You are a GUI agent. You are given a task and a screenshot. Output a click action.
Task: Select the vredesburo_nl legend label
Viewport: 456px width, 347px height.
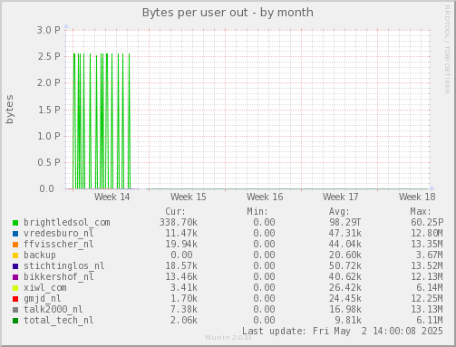59,234
